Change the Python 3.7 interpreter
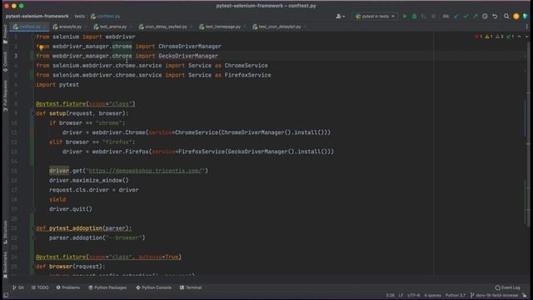 coord(456,296)
